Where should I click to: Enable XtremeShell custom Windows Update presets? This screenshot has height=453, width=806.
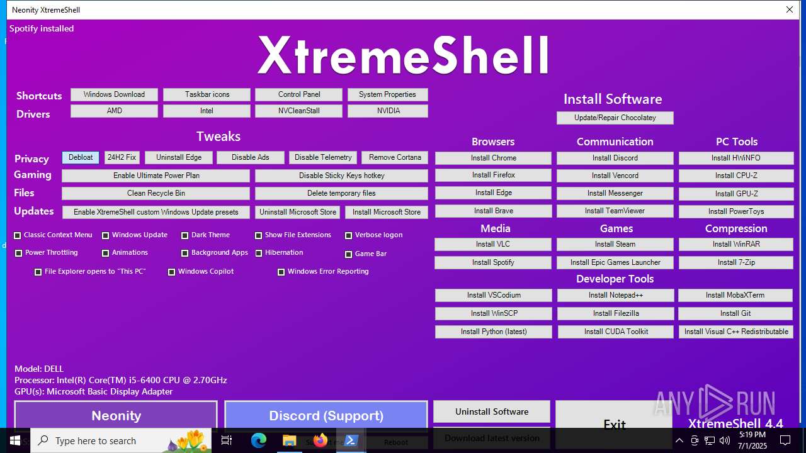(156, 212)
